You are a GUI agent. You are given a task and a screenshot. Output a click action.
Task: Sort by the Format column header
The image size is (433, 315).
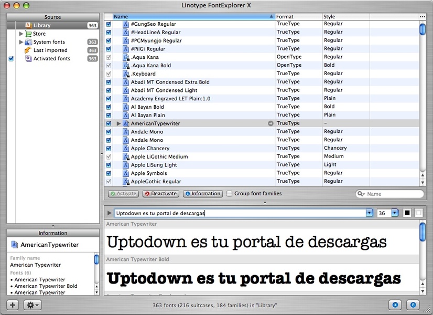pyautogui.click(x=298, y=17)
